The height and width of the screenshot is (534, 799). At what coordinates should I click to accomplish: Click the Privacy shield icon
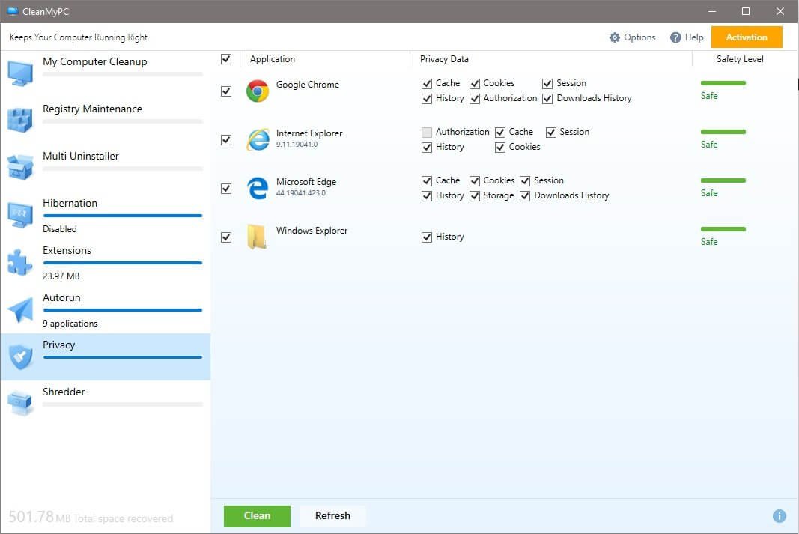20,356
